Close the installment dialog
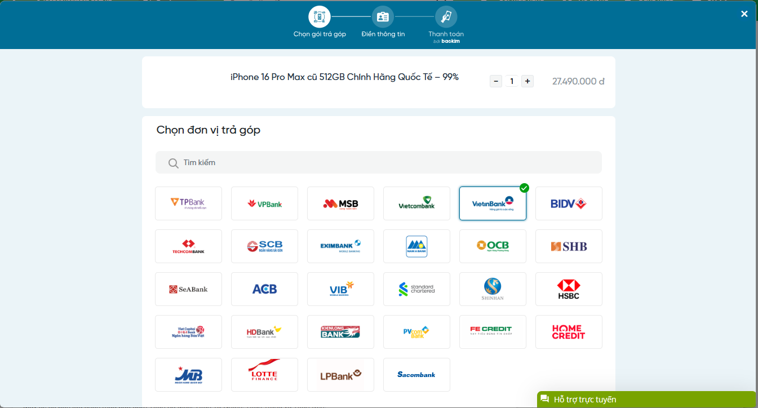The height and width of the screenshot is (408, 758). click(x=744, y=14)
